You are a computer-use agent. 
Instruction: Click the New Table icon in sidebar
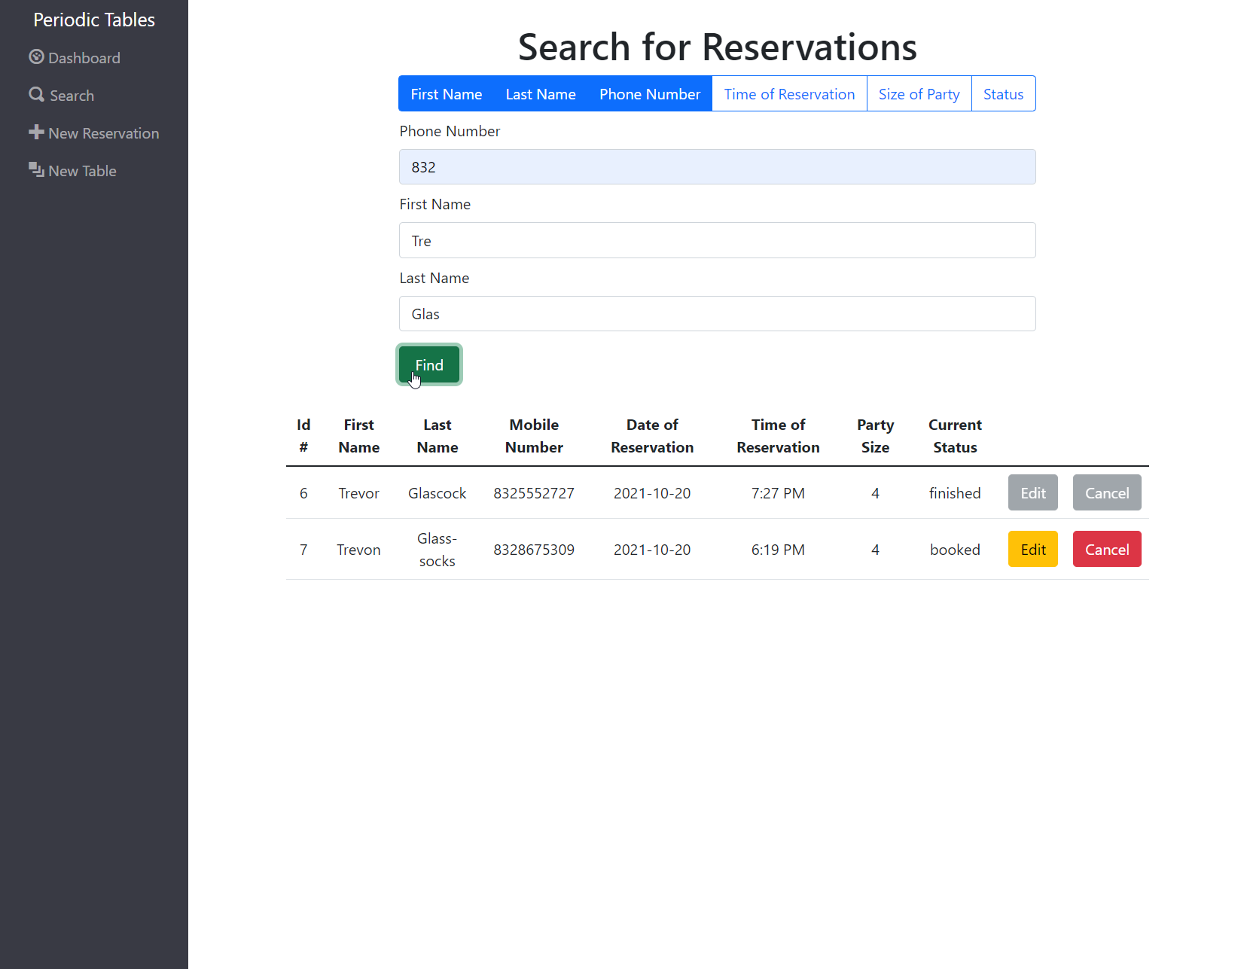coord(36,170)
